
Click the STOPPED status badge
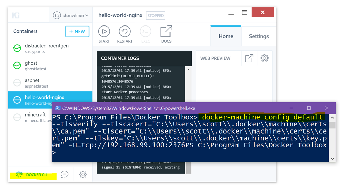156,15
